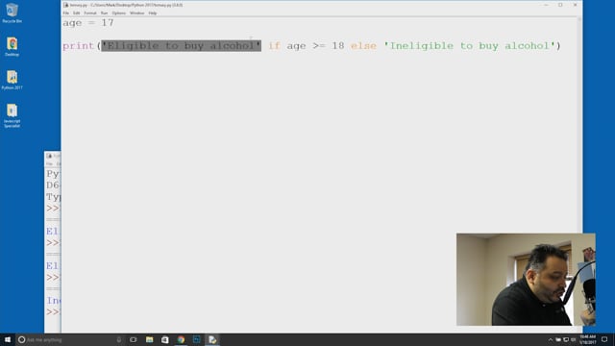Screen dimensions: 615x346
Task: Click the volume tray icon
Action: 574,339
